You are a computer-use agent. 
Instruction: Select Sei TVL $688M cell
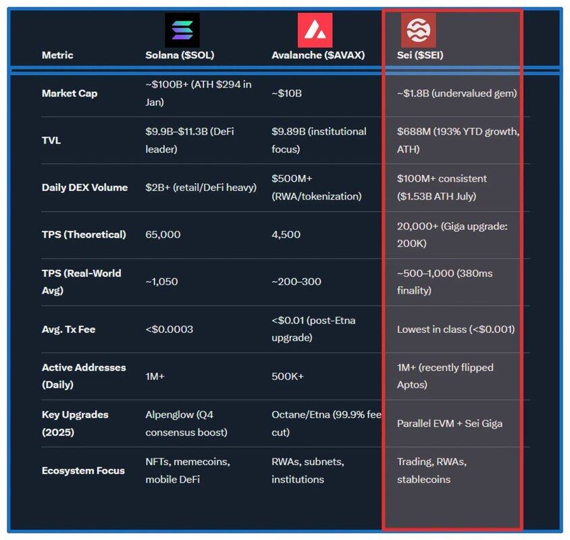[x=458, y=140]
